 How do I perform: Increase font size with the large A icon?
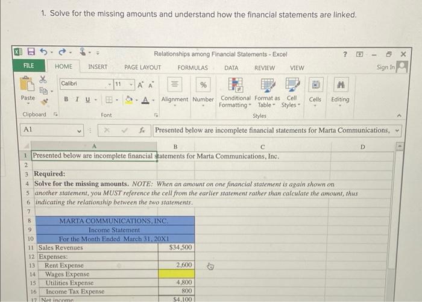click(x=140, y=85)
